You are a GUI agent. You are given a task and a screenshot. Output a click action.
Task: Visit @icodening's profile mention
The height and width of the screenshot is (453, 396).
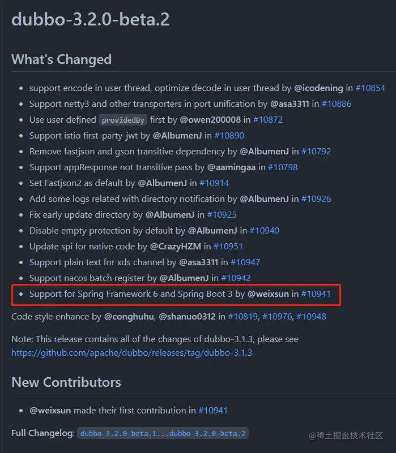tap(318, 88)
